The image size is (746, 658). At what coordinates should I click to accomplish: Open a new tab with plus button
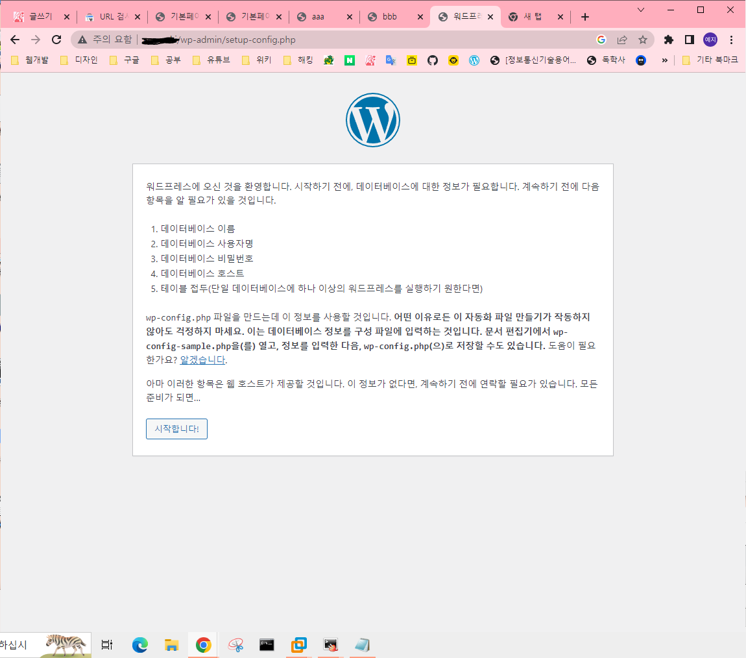click(584, 17)
